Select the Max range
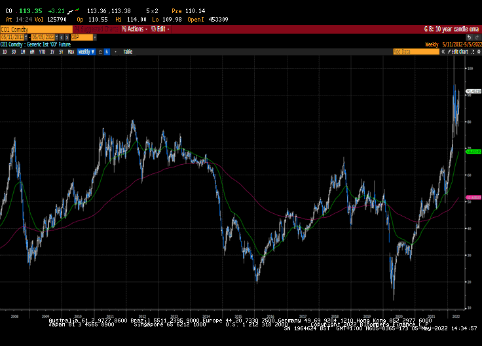The height and width of the screenshot is (346, 482). click(71, 52)
